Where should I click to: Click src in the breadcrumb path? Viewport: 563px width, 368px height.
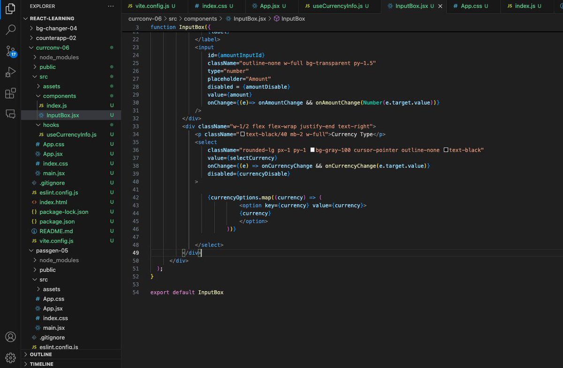click(173, 19)
